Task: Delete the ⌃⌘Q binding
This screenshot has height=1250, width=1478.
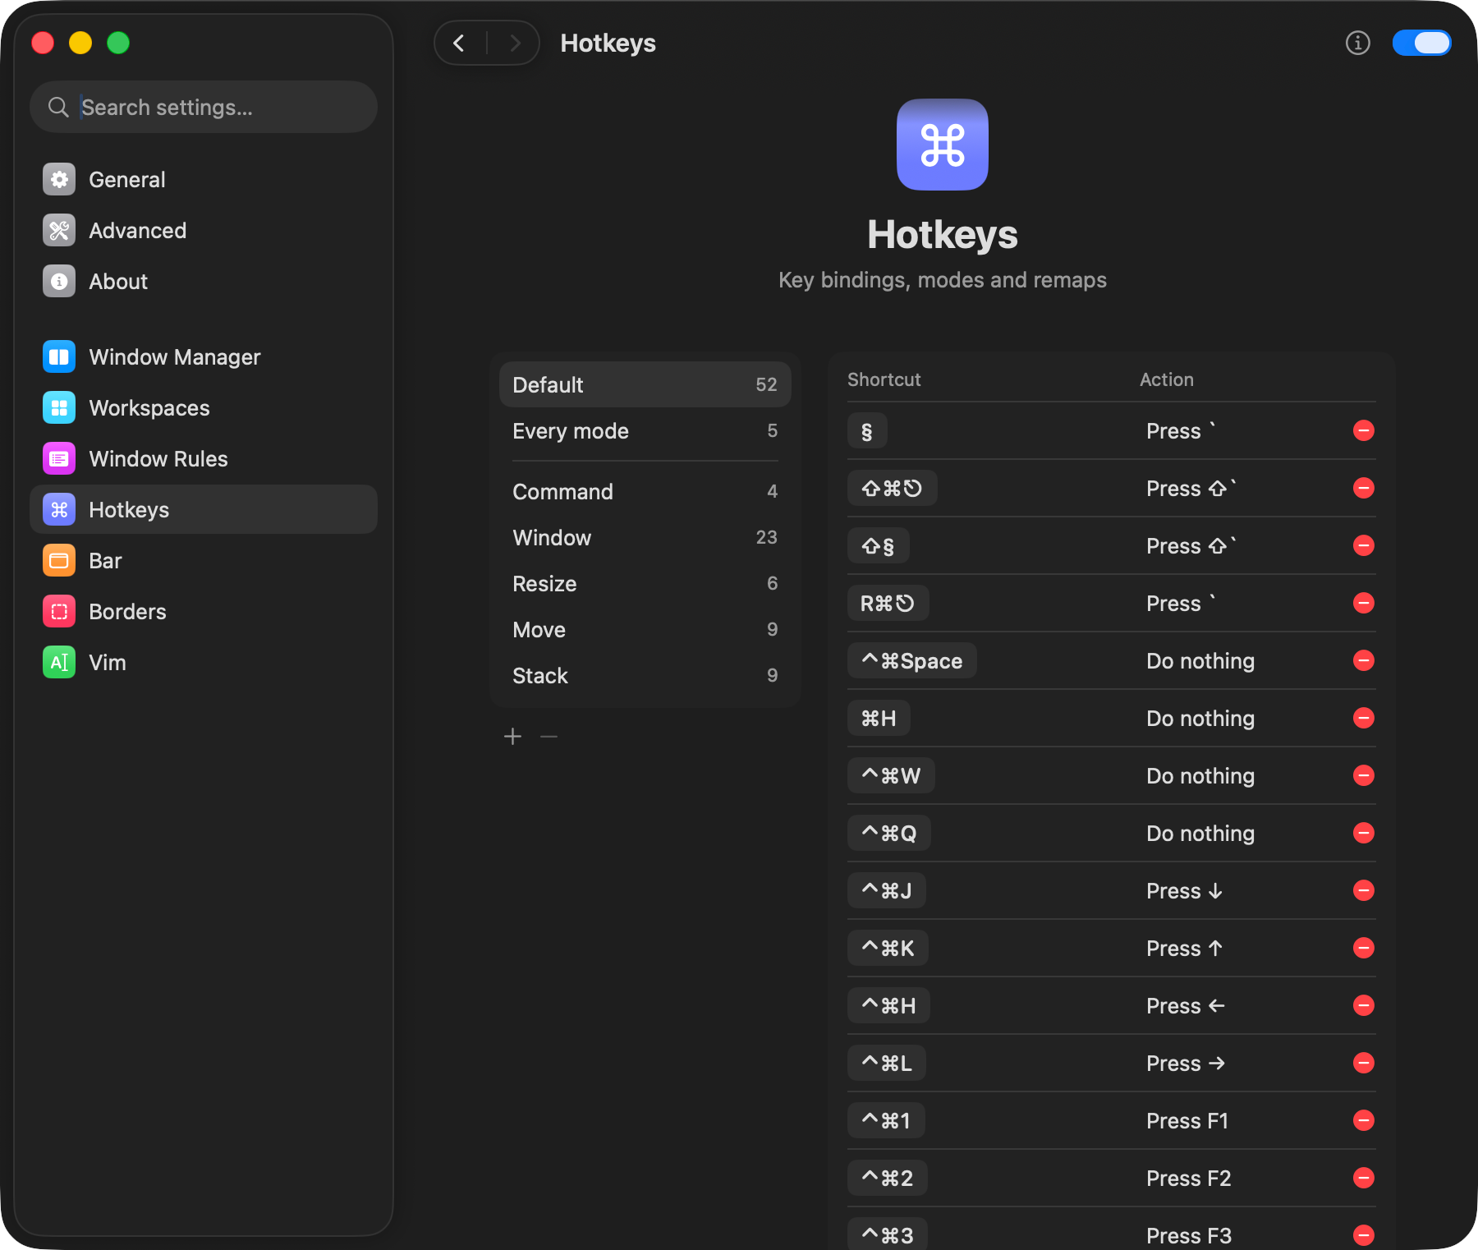Action: [x=1364, y=833]
